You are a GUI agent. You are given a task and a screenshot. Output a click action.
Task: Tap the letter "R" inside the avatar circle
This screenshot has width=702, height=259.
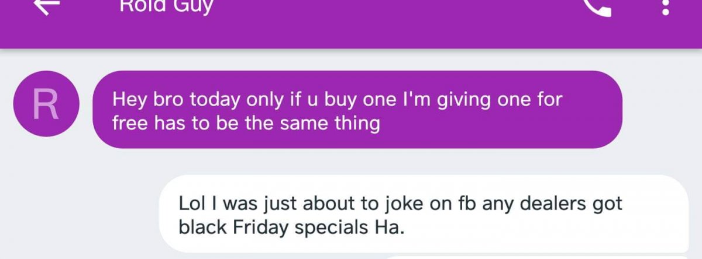coord(46,103)
